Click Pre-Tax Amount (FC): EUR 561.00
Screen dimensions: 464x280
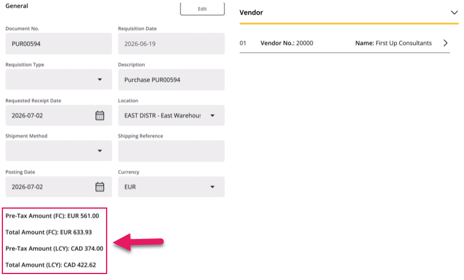(52, 216)
